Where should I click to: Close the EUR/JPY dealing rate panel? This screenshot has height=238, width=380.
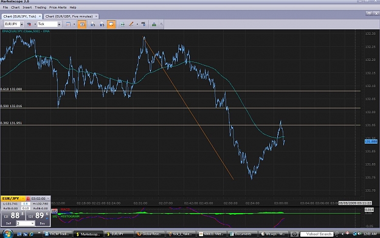pos(48,198)
